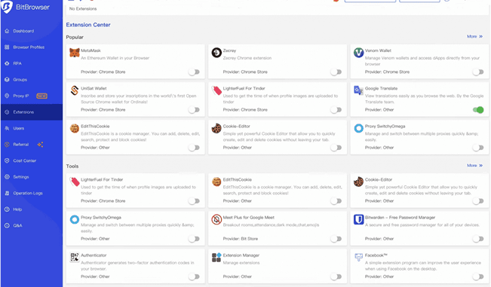Click the LighterFuel icon in the Tools section
The image size is (491, 287).
point(75,182)
